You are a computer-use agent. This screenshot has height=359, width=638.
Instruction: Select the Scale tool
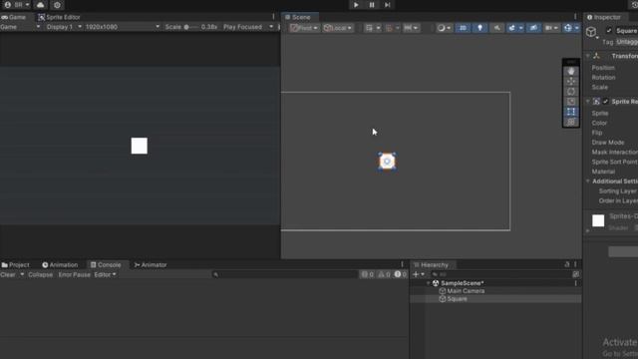click(x=571, y=102)
